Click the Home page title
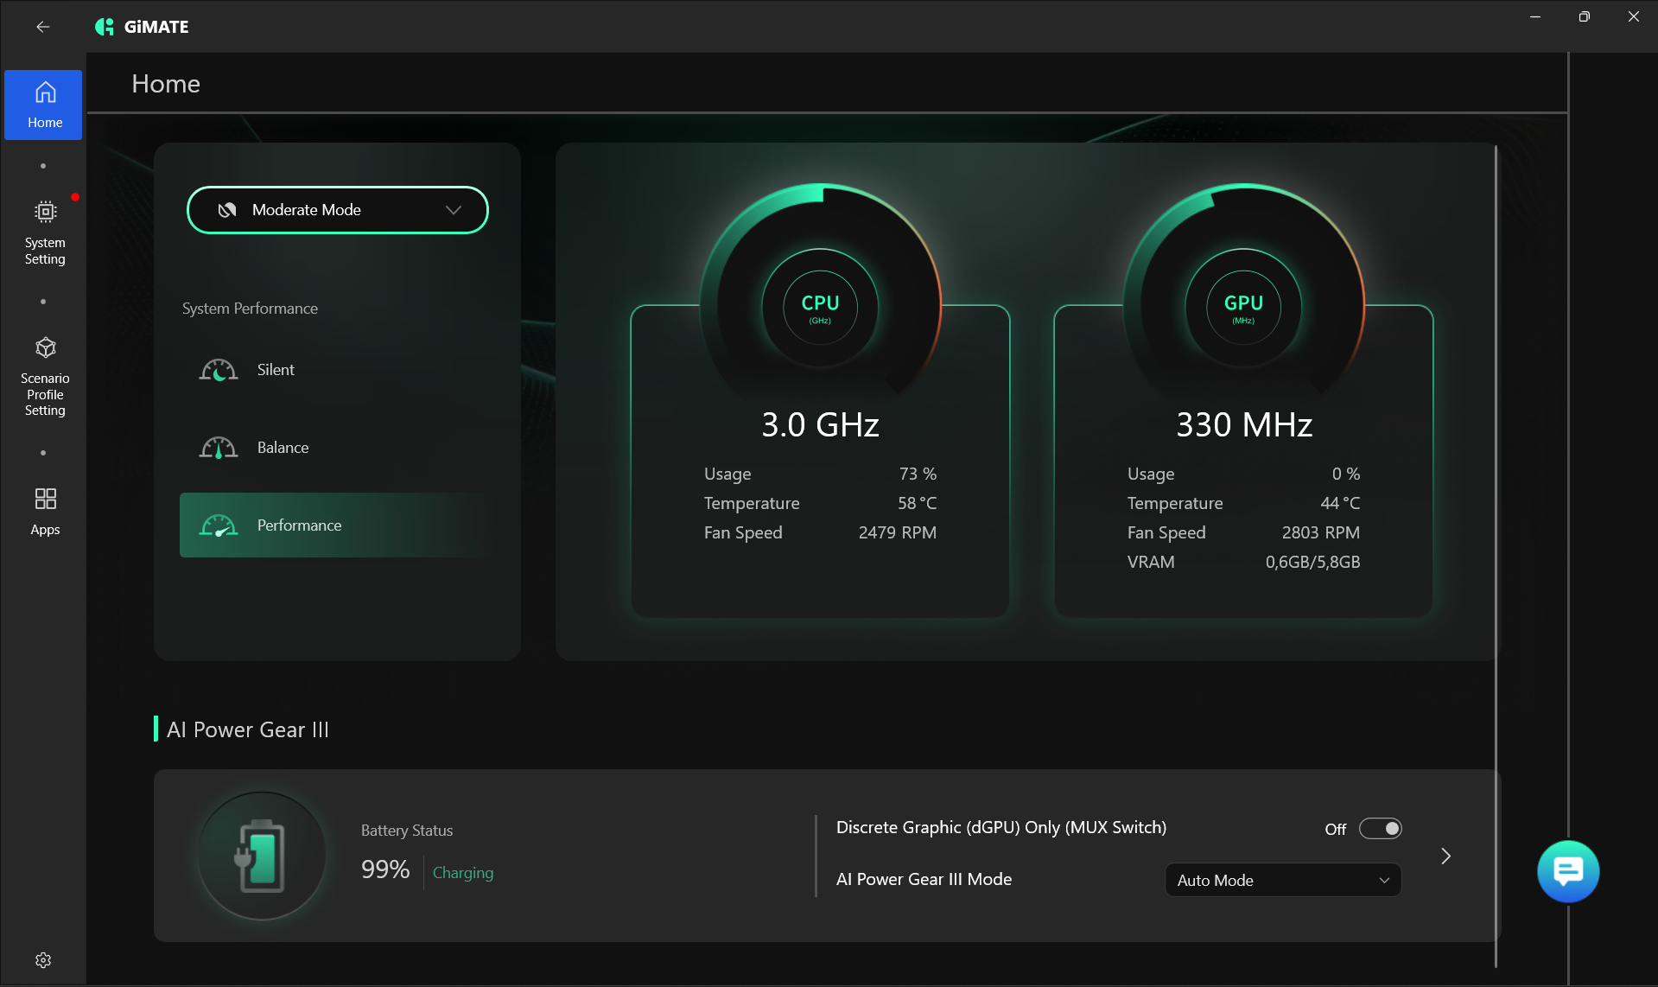Image resolution: width=1658 pixels, height=987 pixels. point(166,84)
